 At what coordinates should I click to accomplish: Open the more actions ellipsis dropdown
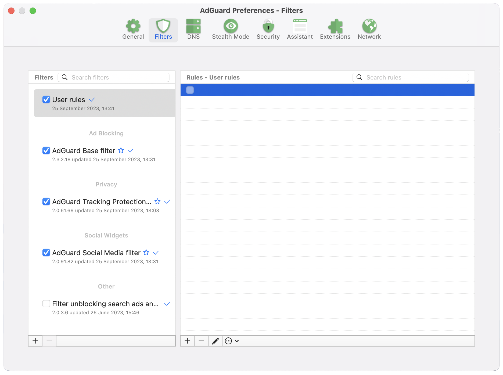231,341
